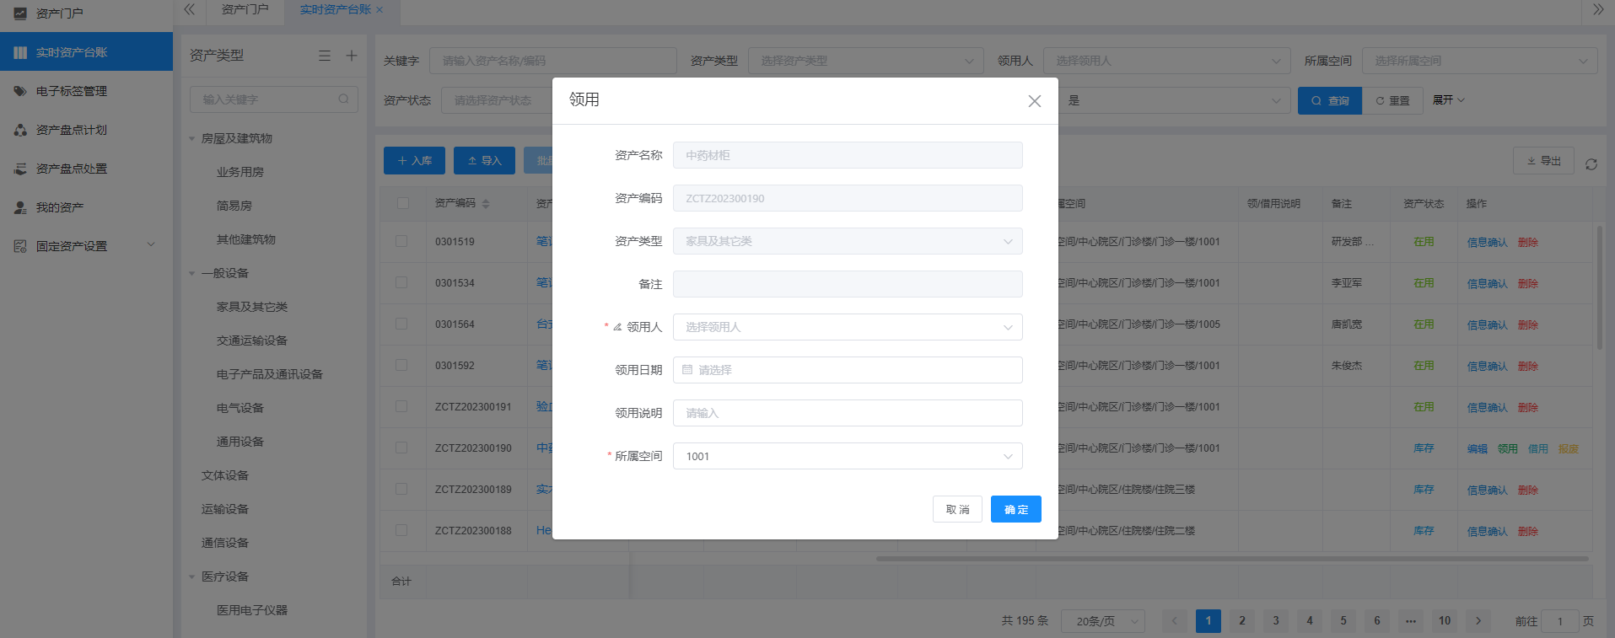Viewport: 1615px width, 638px height.
Task: Open 资产盘点计划 in the sidebar menu
Action: coord(71,130)
